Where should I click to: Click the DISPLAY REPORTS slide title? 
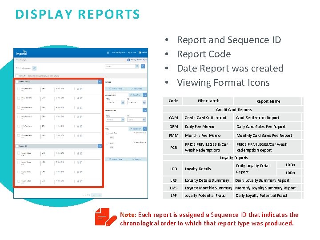[x=77, y=14]
